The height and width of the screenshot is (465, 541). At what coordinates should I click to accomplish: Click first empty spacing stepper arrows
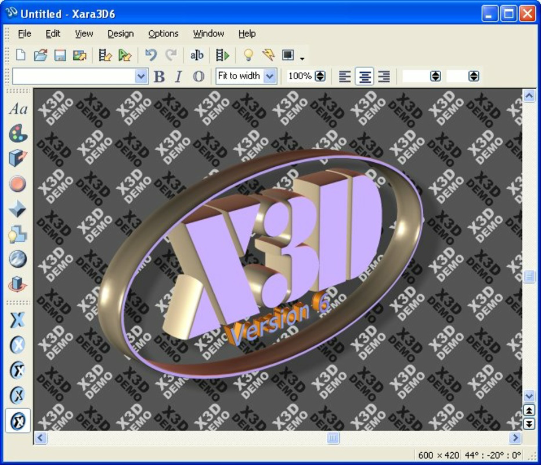pyautogui.click(x=436, y=76)
